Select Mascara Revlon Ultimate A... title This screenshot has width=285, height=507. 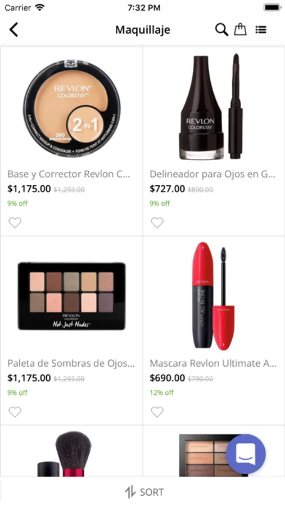213,363
